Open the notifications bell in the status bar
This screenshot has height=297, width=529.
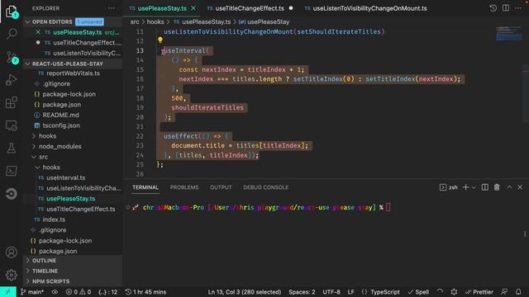coord(518,291)
